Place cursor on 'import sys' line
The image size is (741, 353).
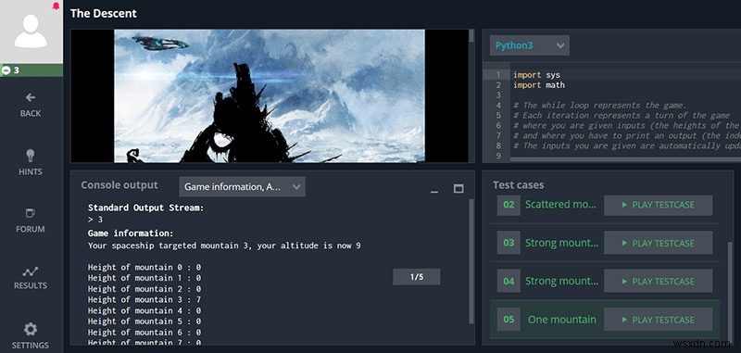pos(536,75)
